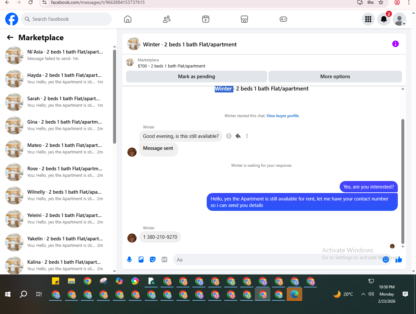Click the $700 listing summary thumbnail

[x=130, y=62]
